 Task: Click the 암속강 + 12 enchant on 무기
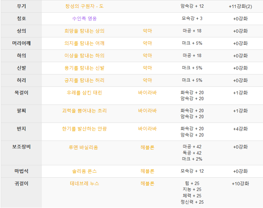click(192, 6)
